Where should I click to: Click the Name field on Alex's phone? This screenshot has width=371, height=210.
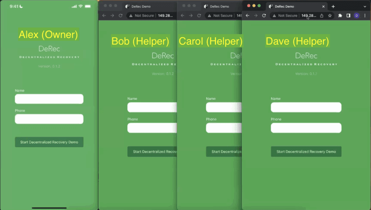click(49, 99)
